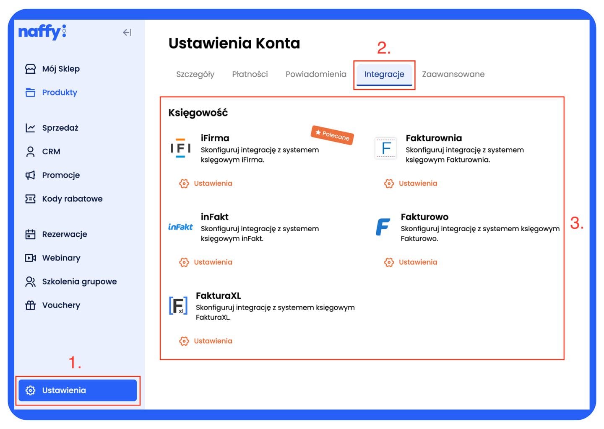The height and width of the screenshot is (429, 604).
Task: Click the Fakturownia logo
Action: click(x=385, y=148)
